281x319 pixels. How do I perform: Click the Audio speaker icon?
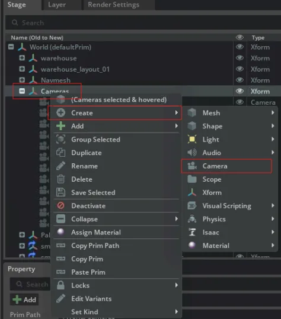pyautogui.click(x=191, y=153)
